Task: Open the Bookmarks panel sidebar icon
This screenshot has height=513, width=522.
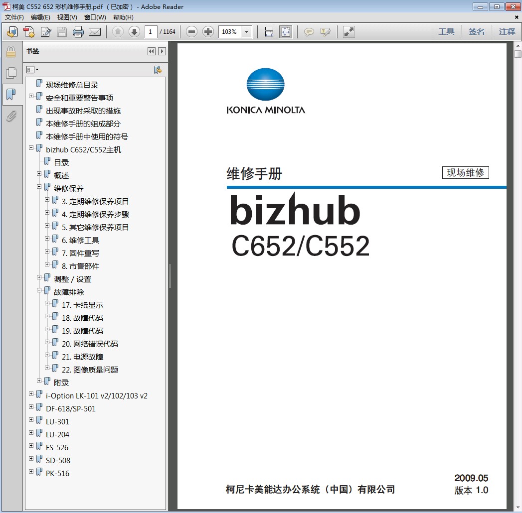Action: pyautogui.click(x=11, y=95)
